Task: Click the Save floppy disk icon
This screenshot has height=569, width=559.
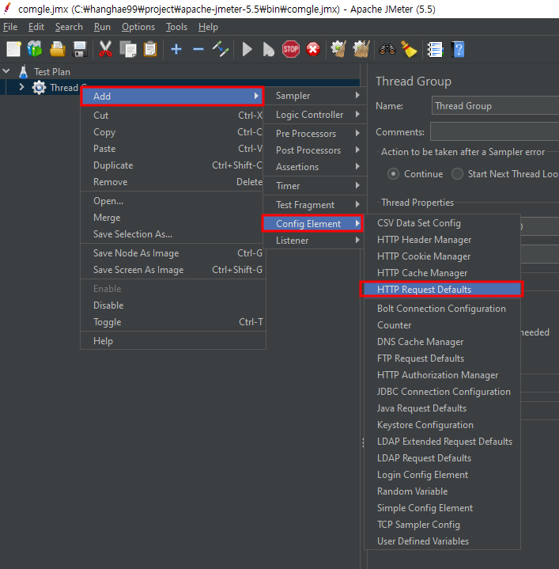Action: 80,49
